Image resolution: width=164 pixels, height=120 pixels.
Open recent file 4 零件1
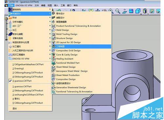30,99
